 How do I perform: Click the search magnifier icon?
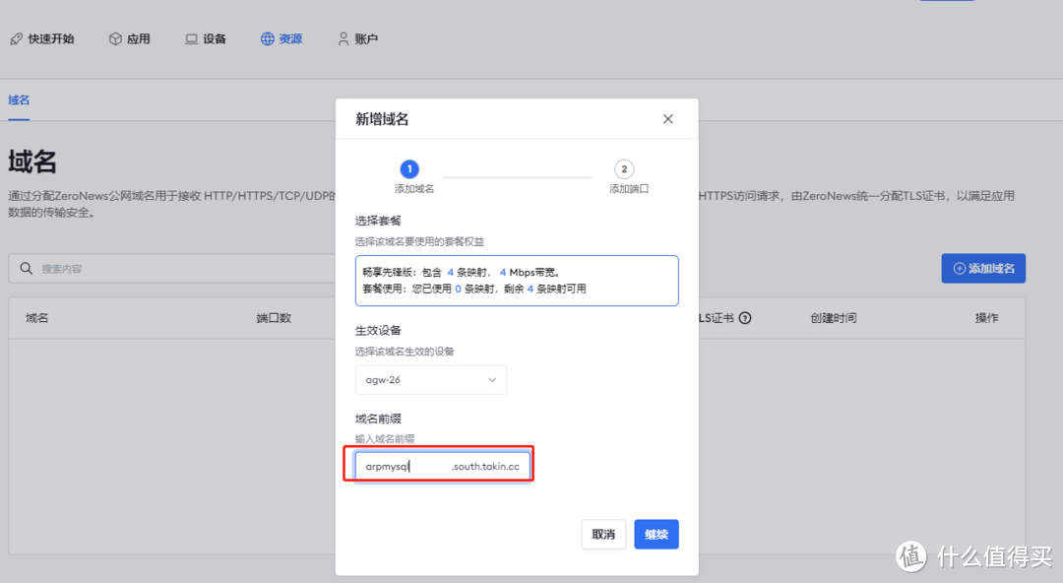26,269
